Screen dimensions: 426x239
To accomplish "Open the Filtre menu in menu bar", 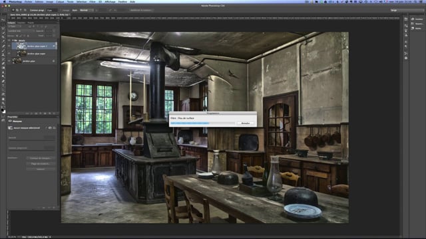I will click(x=93, y=1).
